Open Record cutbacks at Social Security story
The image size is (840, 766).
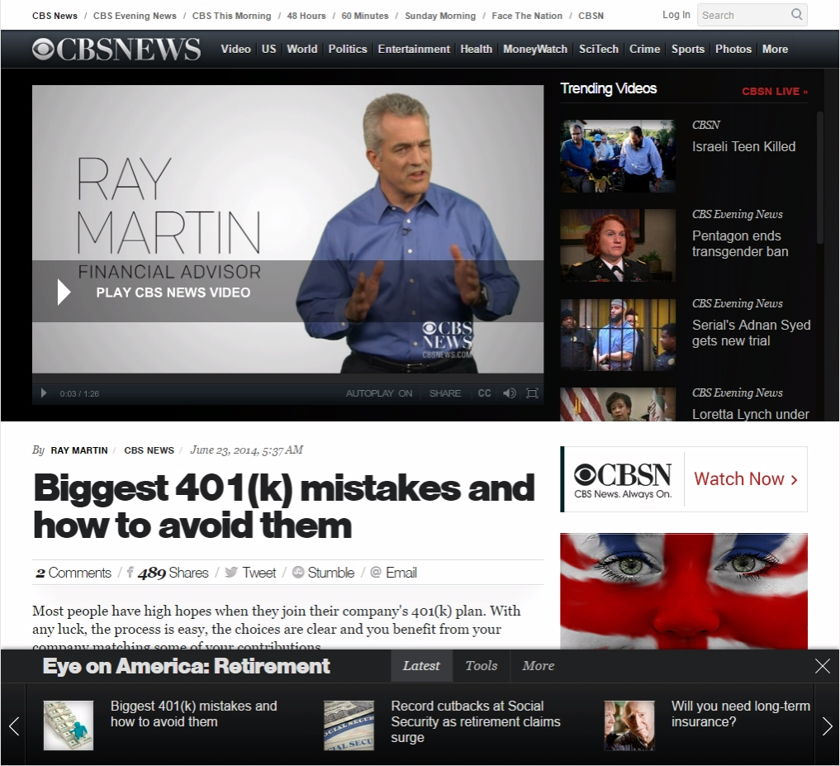[x=475, y=721]
